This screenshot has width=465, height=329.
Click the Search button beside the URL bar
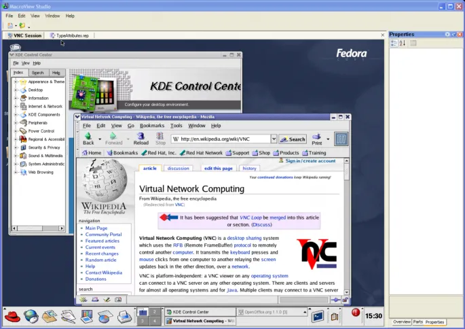[x=293, y=139]
